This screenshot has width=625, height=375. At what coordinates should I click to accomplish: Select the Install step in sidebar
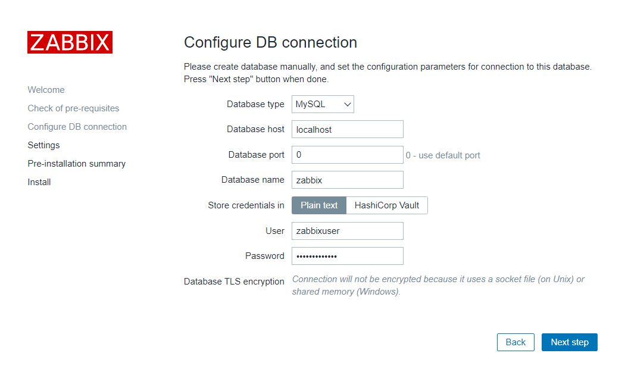(39, 182)
